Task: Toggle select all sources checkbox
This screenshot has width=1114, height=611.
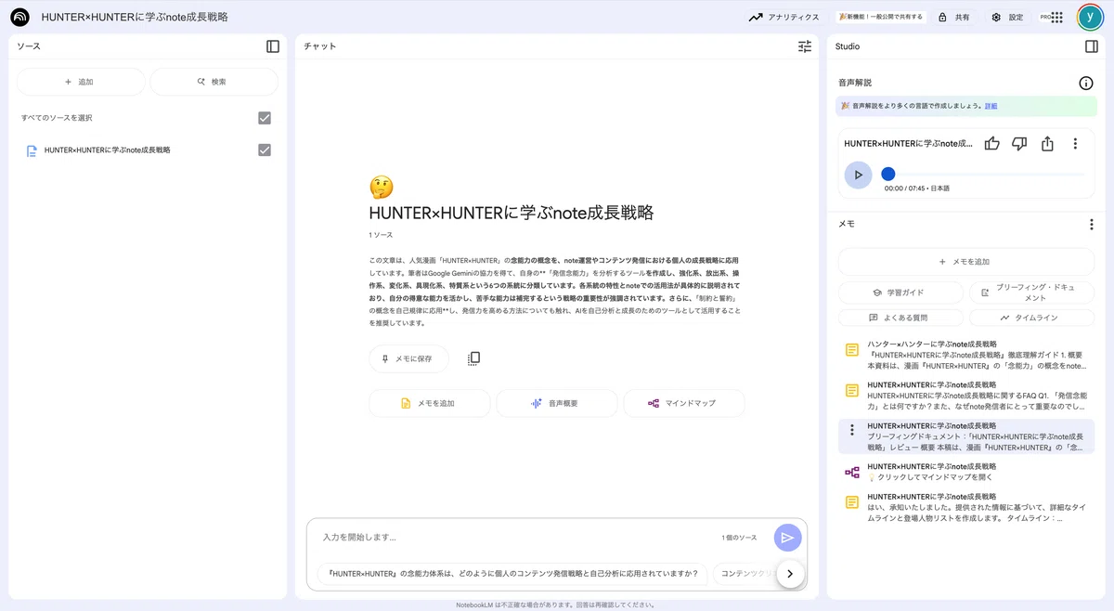Action: (265, 118)
